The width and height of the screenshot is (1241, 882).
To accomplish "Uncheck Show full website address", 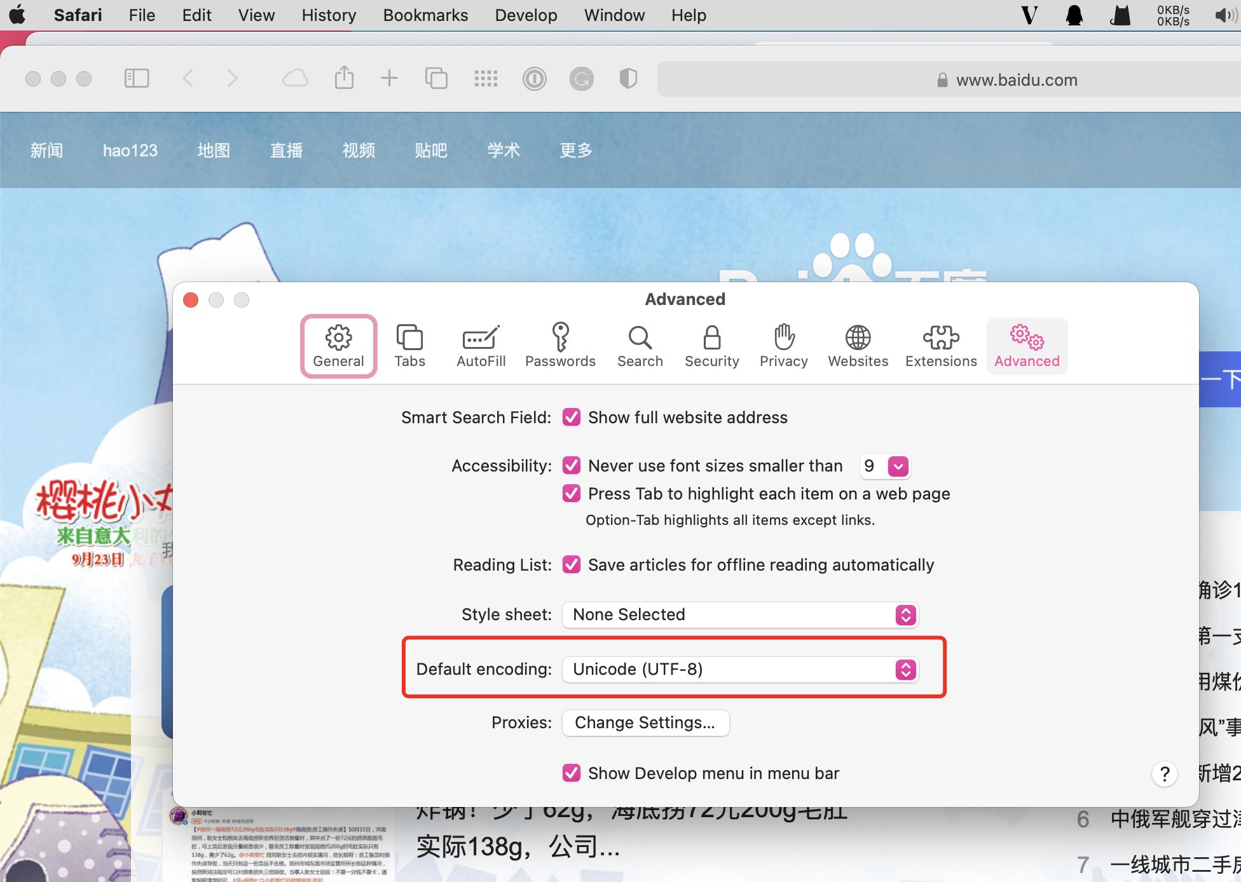I will 572,417.
